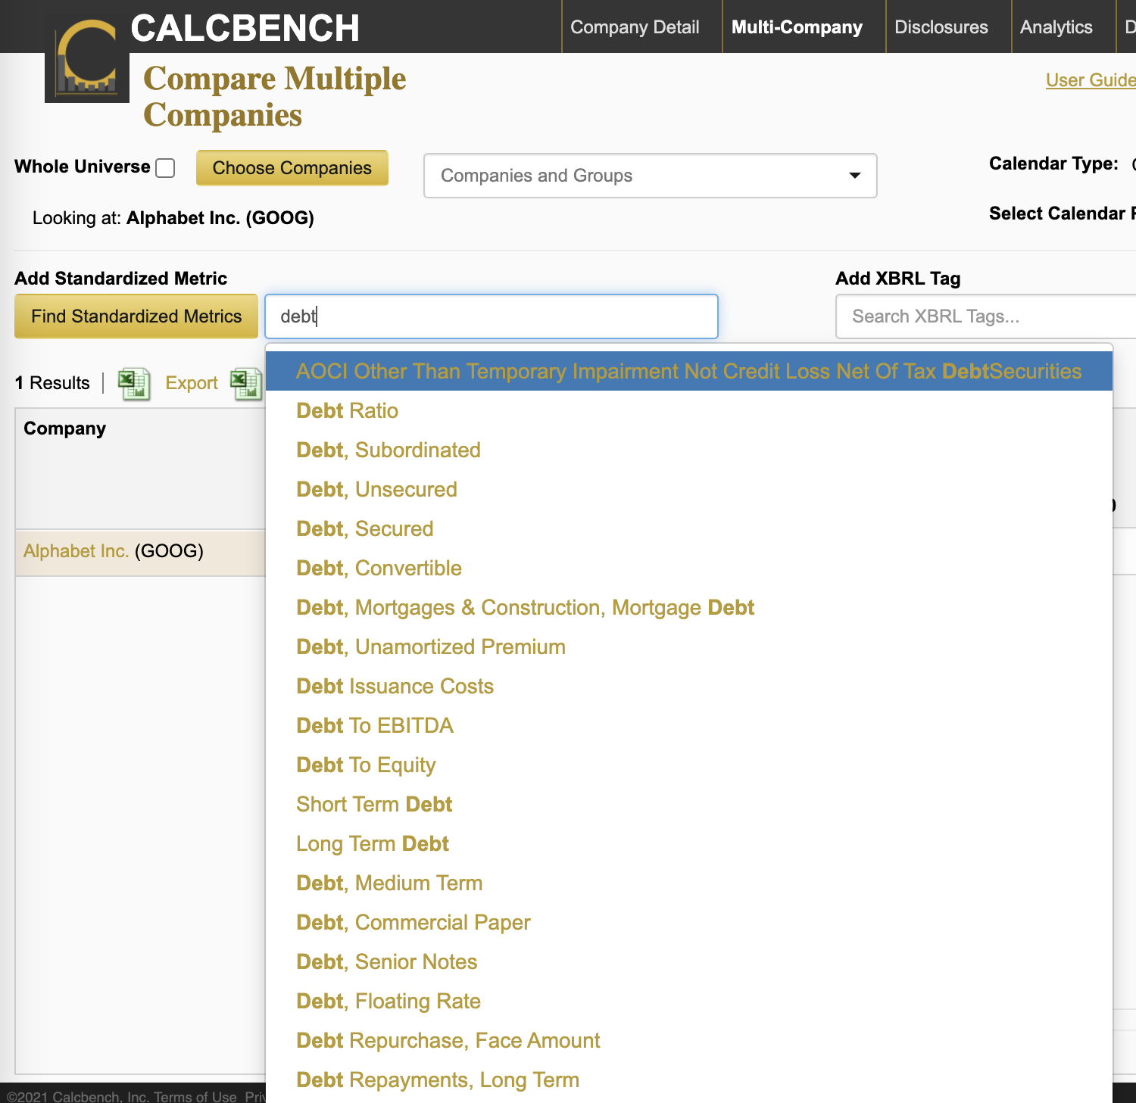This screenshot has height=1103, width=1136.
Task: Open the User Guide link
Action: [x=1090, y=80]
